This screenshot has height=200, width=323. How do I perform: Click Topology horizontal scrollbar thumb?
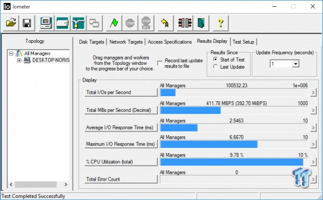pyautogui.click(x=35, y=184)
